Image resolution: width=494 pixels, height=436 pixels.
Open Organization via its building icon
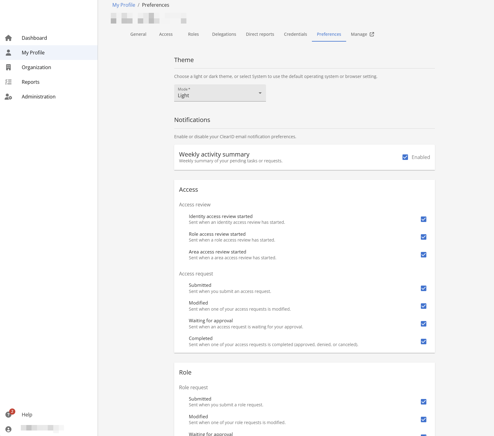(9, 67)
